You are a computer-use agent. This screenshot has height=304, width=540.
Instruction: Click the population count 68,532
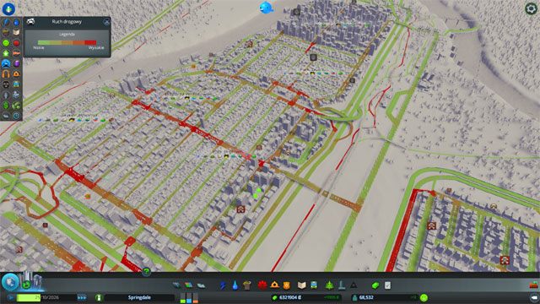pyautogui.click(x=366, y=297)
